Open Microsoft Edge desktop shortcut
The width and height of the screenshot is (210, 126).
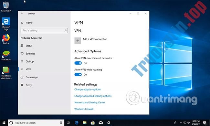point(6,24)
